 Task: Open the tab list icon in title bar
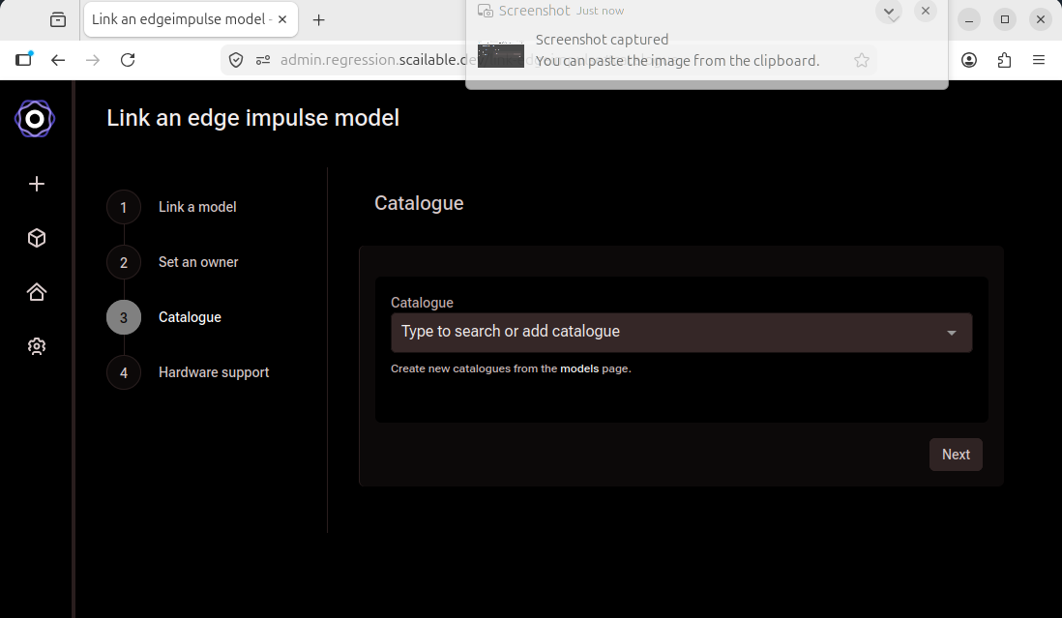58,19
